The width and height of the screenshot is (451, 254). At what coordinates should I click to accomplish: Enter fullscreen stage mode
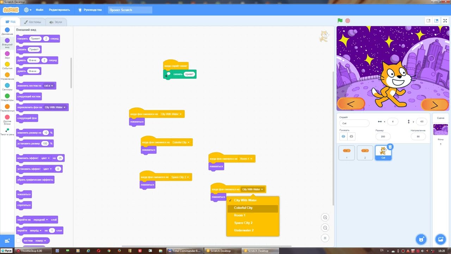pos(445,21)
